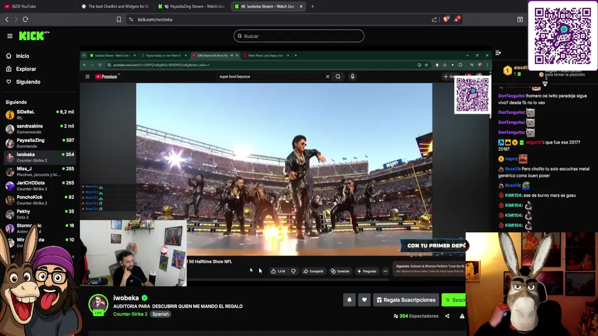Switch to the PayasitaZing Stream tab
598x336 pixels.
pyautogui.click(x=192, y=7)
